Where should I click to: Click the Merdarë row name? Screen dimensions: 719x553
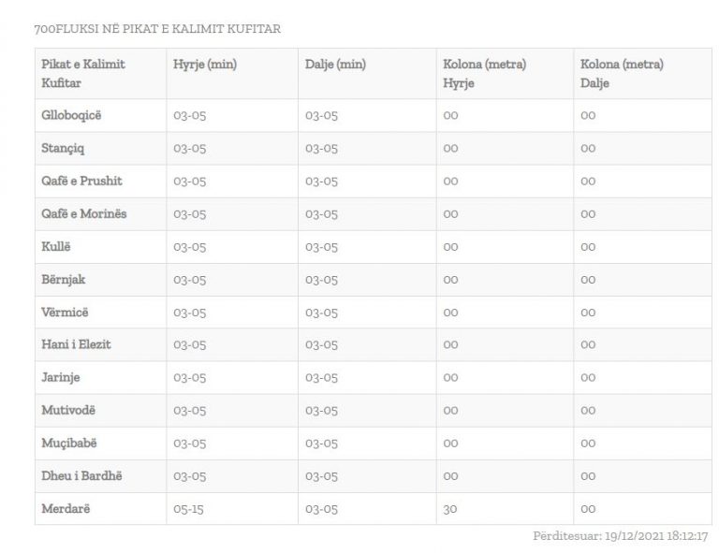[x=66, y=509]
